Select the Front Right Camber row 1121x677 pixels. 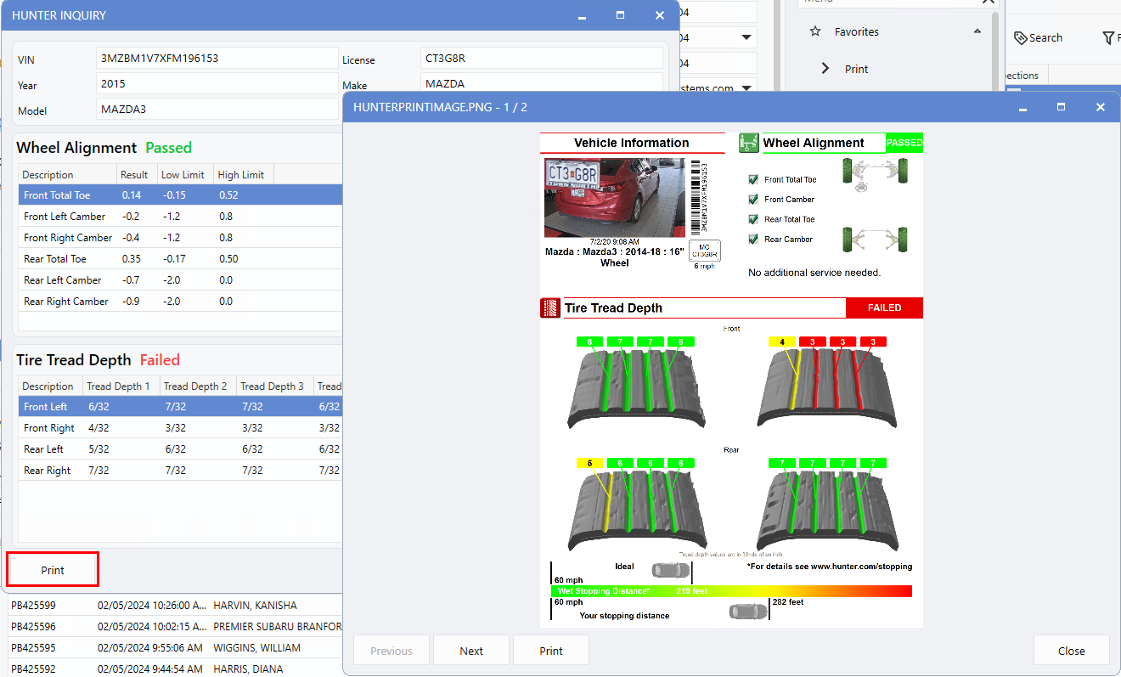[x=180, y=237]
